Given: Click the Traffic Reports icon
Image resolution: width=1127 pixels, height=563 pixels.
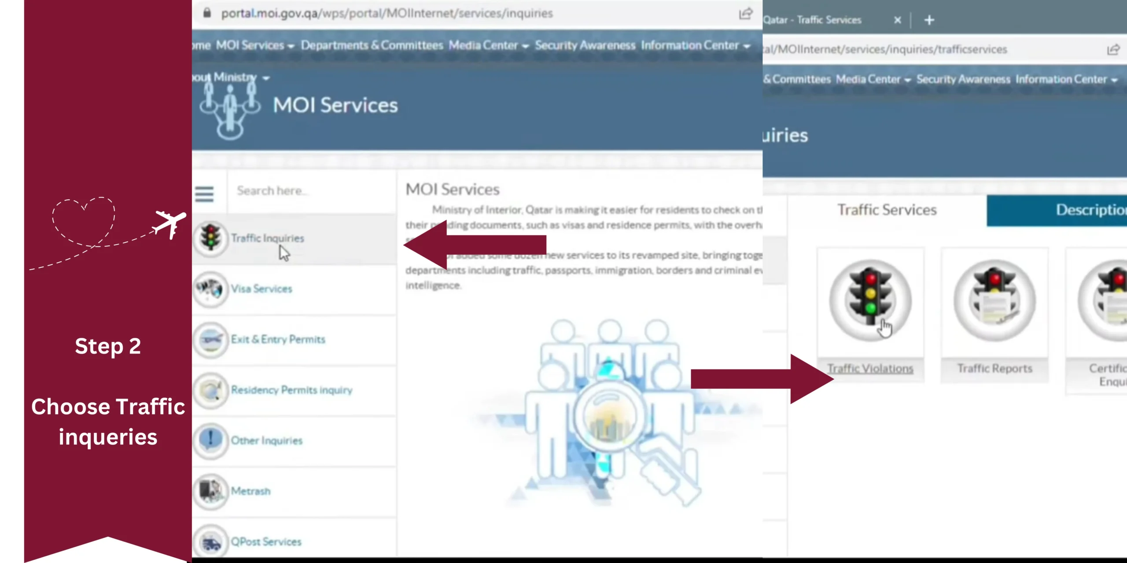Looking at the screenshot, I should coord(994,298).
